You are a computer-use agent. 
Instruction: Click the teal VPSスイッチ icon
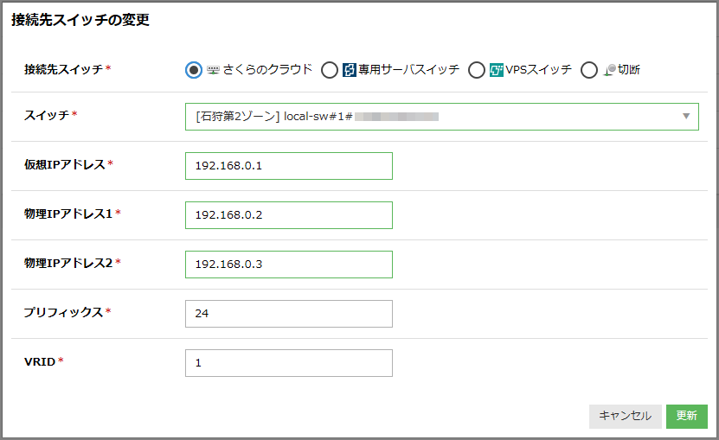497,70
